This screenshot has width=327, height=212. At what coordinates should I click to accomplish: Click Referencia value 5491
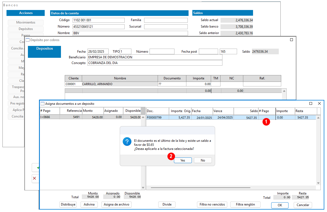[x=77, y=117]
